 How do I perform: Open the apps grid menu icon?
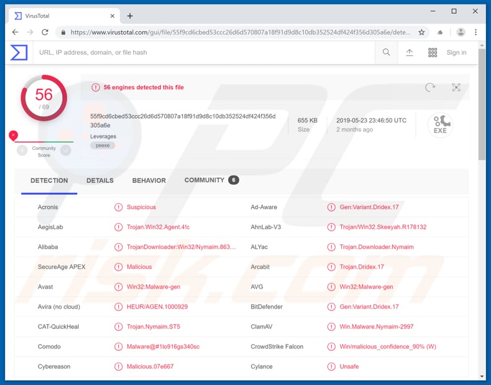point(433,52)
